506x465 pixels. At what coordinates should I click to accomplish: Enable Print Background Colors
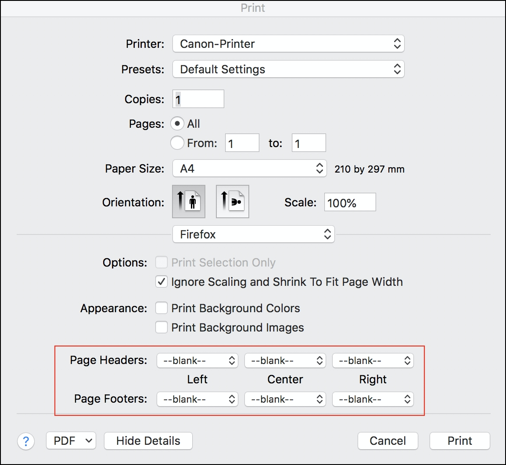pyautogui.click(x=161, y=308)
